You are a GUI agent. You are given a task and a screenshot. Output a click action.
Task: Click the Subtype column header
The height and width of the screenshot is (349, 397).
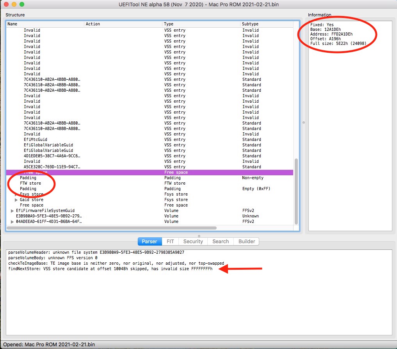pos(267,24)
